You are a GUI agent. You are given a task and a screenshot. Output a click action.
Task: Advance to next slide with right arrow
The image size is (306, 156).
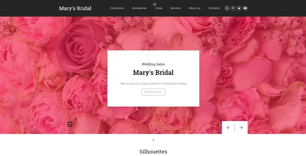241,128
